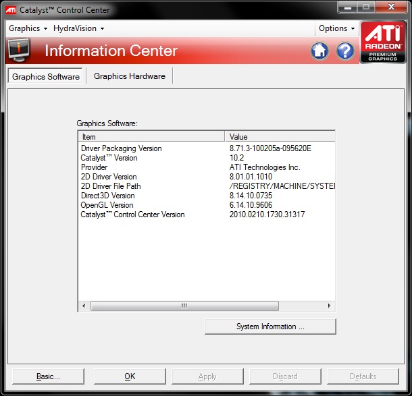Open System Information dialog
412x396 pixels.
[x=270, y=327]
